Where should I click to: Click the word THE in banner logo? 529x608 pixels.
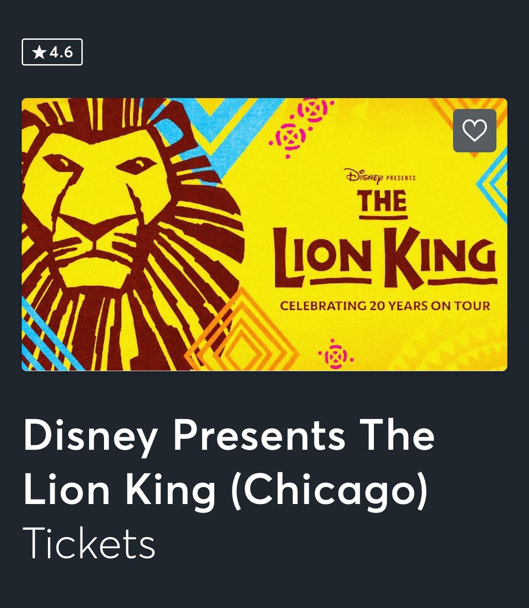coord(383,202)
